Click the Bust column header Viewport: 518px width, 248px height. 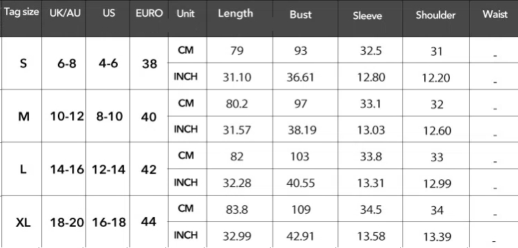point(300,14)
